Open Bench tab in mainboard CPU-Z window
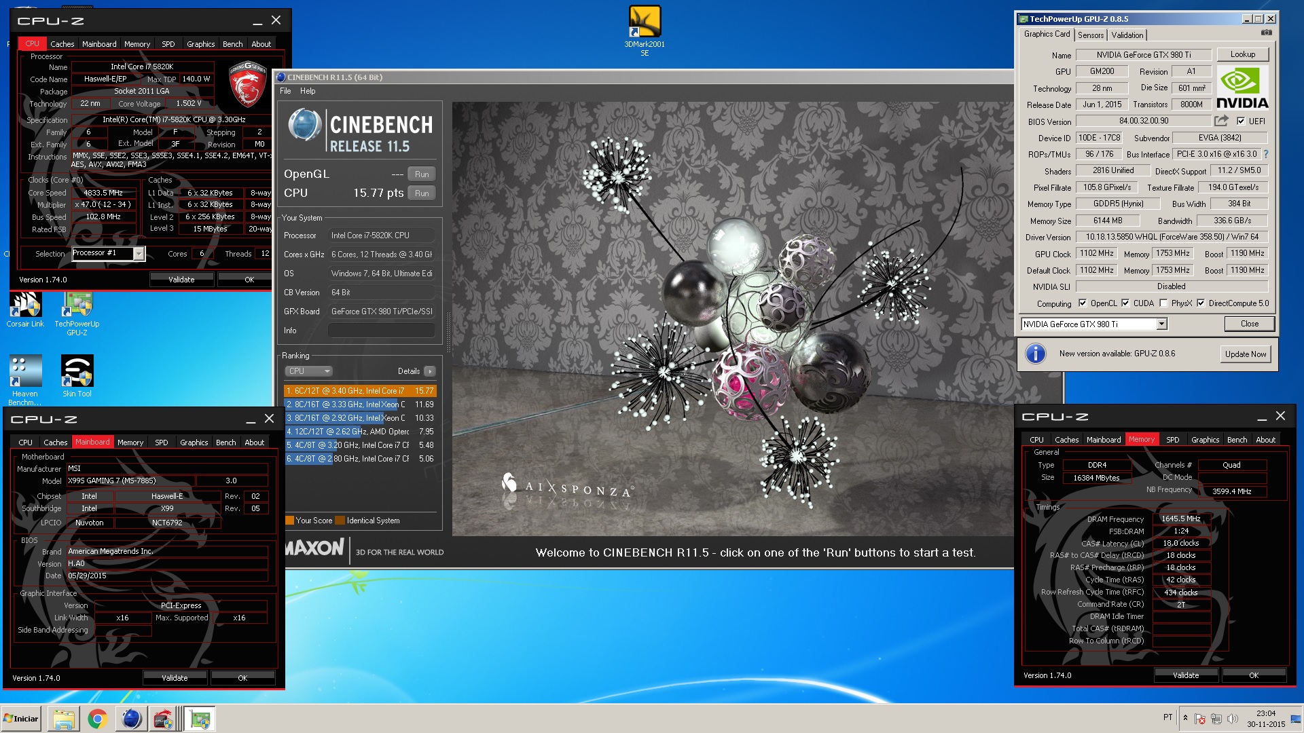Screen dimensions: 1304x733 tap(225, 443)
